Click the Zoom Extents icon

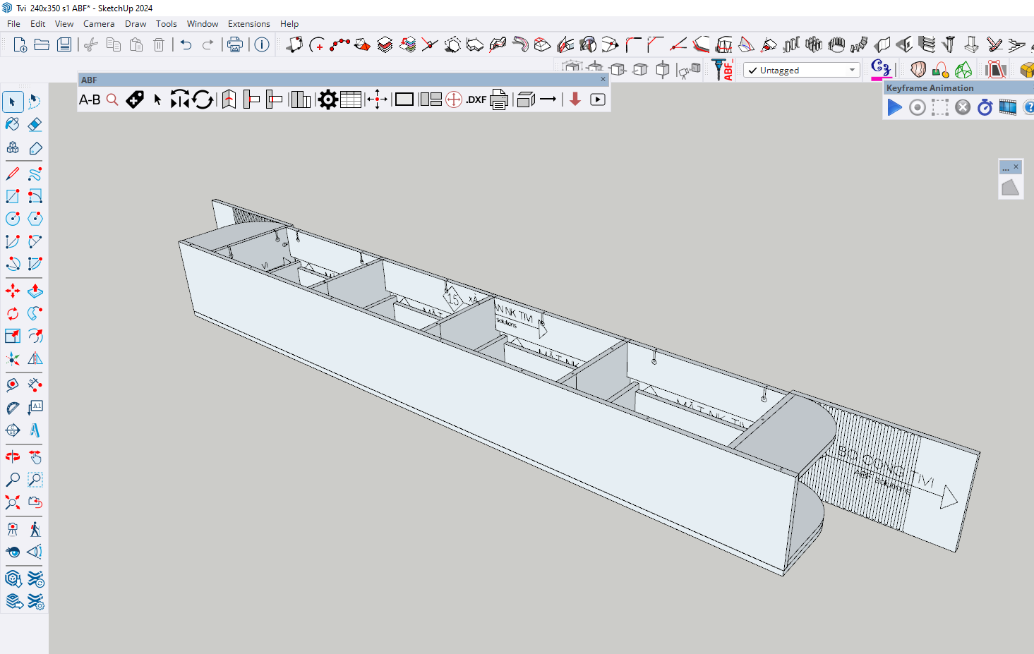13,502
